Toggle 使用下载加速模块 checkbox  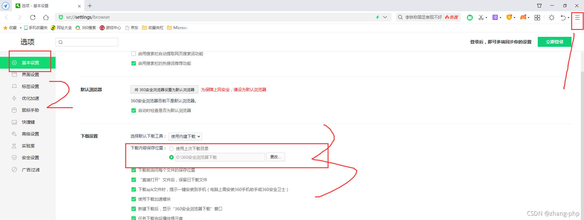(134, 199)
